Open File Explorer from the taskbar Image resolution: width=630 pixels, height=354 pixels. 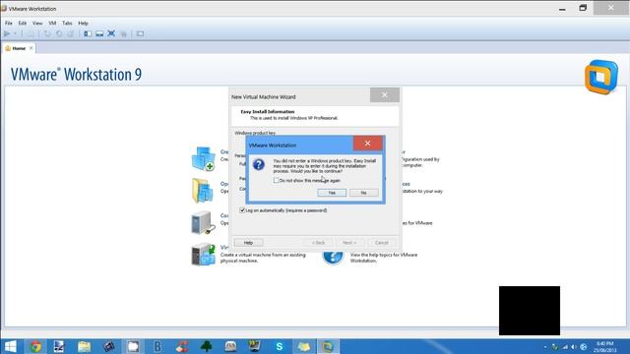(x=84, y=346)
